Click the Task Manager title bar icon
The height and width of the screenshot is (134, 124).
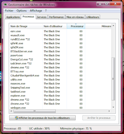pyautogui.click(x=5, y=5)
